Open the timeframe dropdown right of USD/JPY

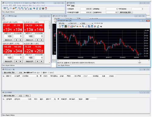pyautogui.click(x=88, y=23)
